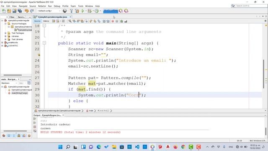Open the Refactor menu
Viewport: 268px width, 151px height.
[x=42, y=6]
